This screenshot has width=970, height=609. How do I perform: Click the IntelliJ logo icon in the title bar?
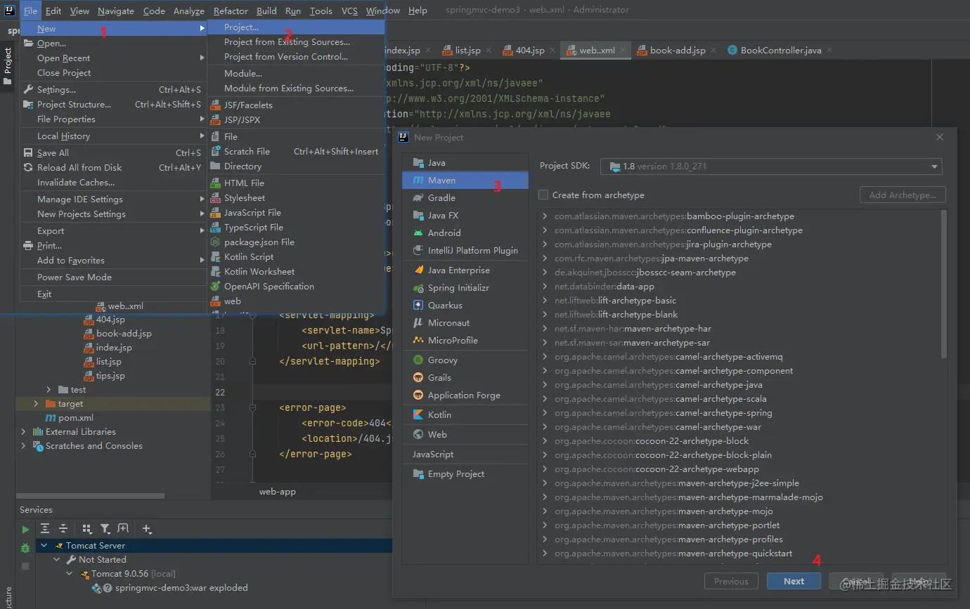[10, 11]
